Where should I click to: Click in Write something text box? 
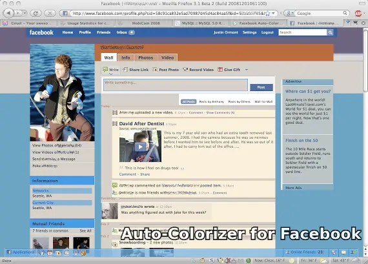pyautogui.click(x=176, y=85)
